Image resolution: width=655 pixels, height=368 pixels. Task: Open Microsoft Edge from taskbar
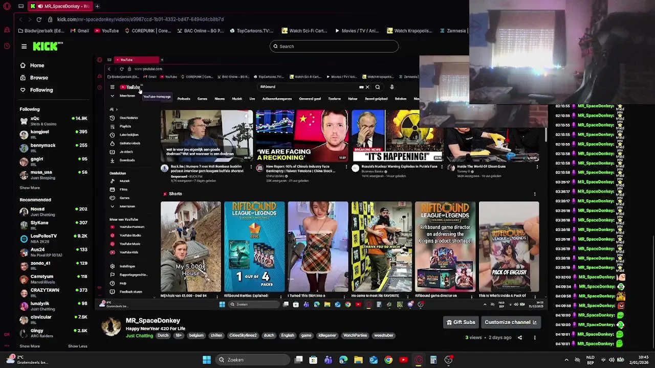click(x=343, y=360)
